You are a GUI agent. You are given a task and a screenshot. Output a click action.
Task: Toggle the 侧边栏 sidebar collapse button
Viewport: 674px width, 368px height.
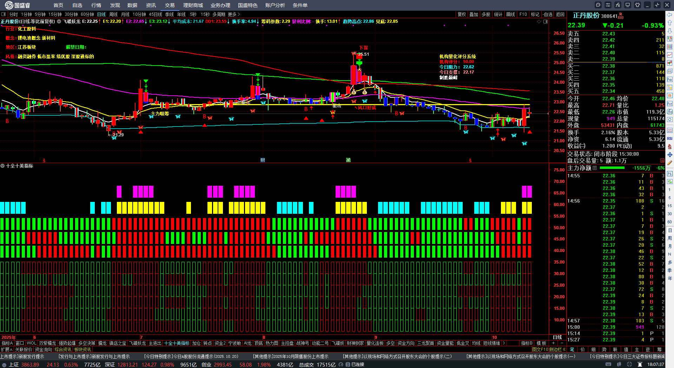click(x=557, y=349)
